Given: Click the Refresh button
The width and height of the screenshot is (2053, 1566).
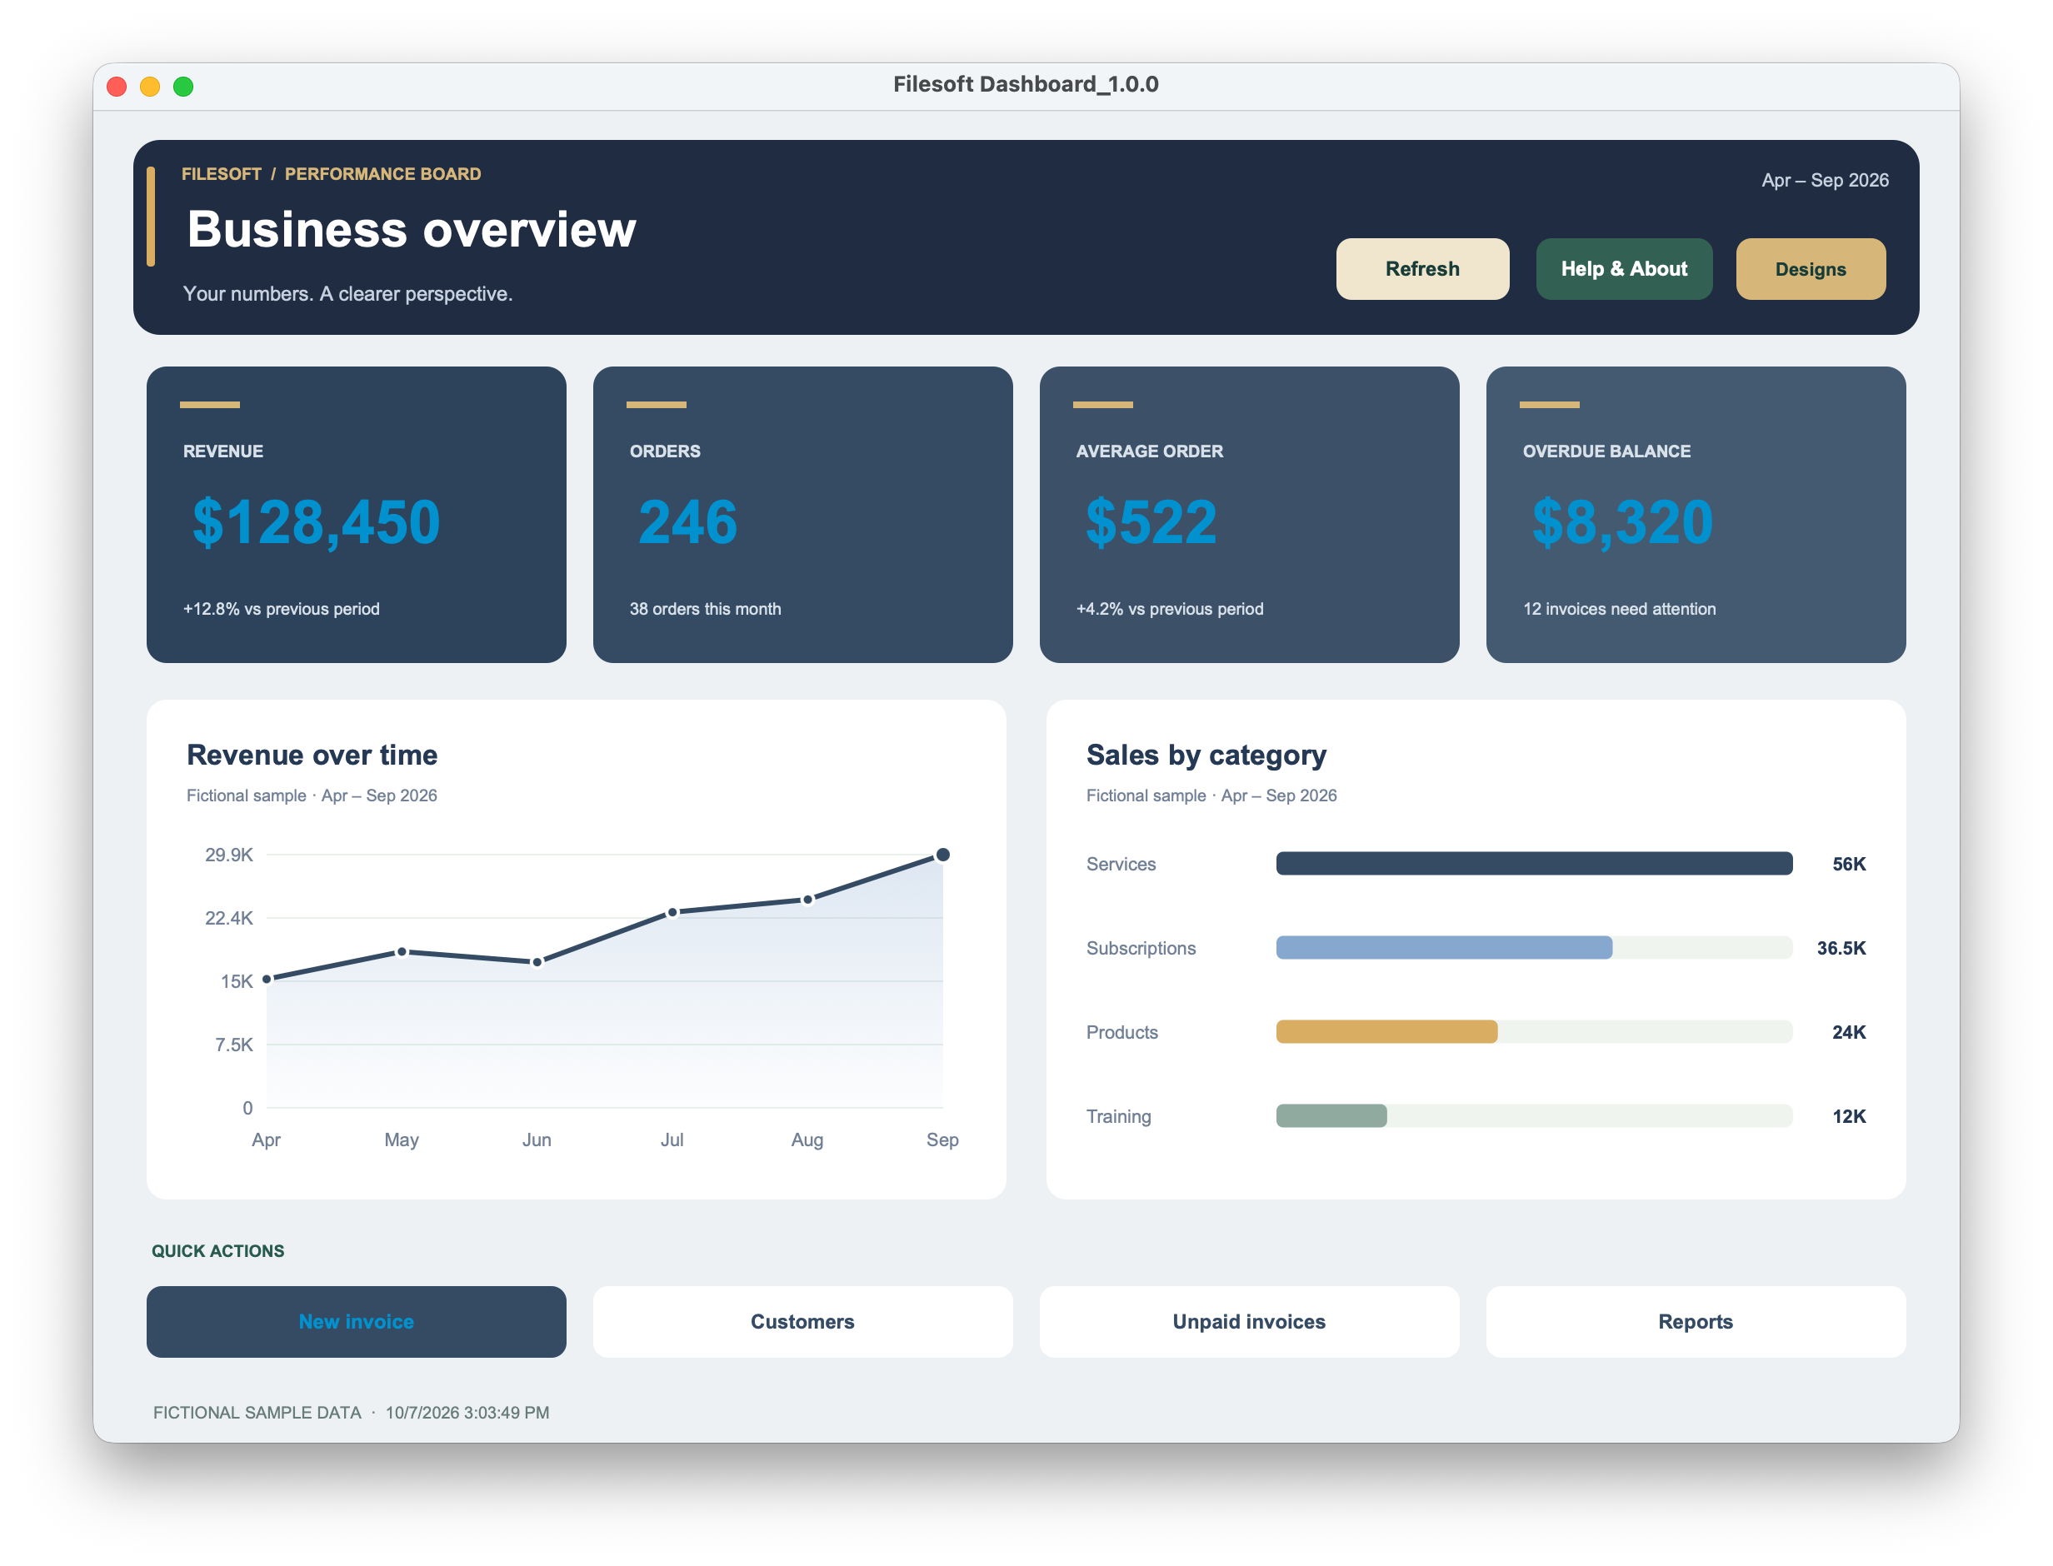Looking at the screenshot, I should tap(1421, 268).
